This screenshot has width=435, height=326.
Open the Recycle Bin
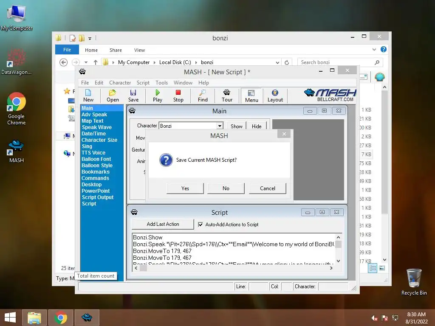pyautogui.click(x=414, y=282)
